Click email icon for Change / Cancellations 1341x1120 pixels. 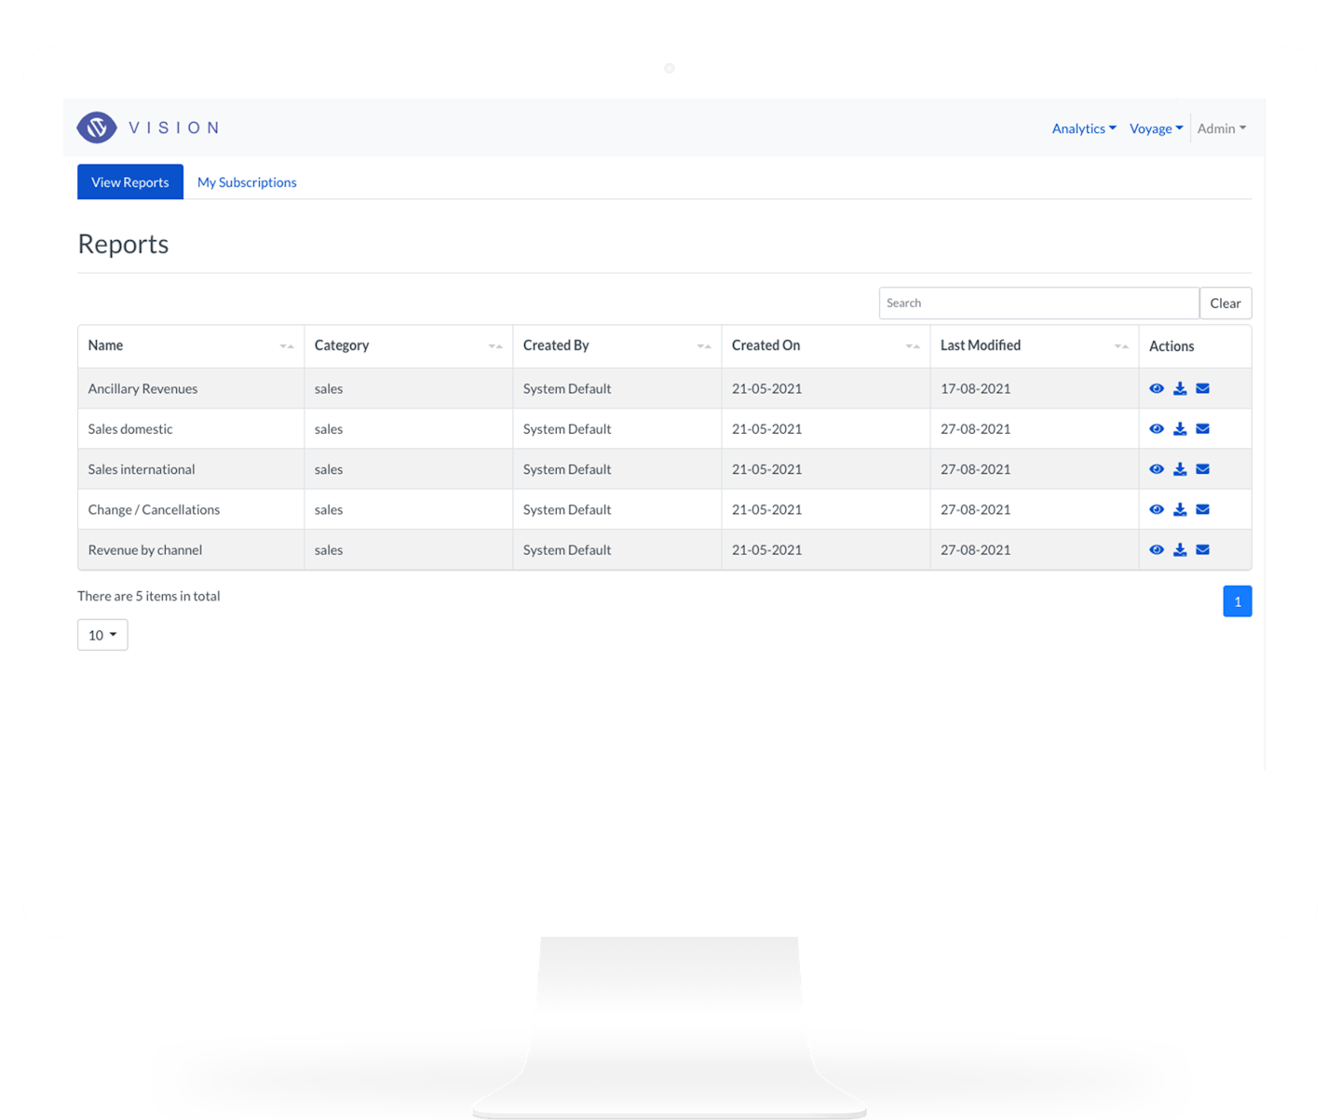pyautogui.click(x=1202, y=509)
